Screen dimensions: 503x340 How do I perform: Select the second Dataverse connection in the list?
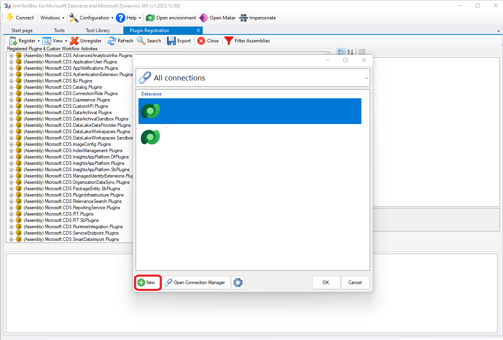click(x=250, y=137)
